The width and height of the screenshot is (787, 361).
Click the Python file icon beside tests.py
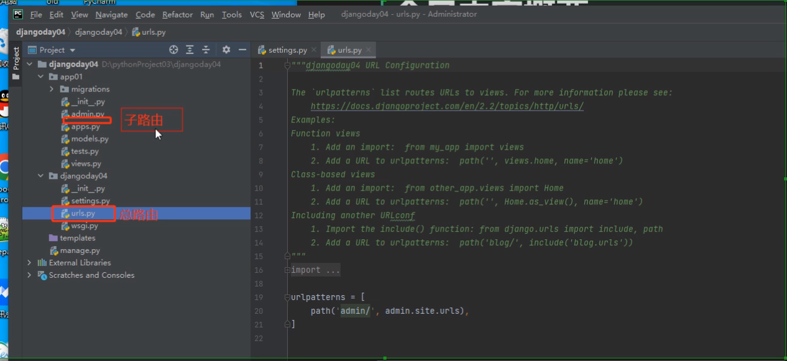[65, 152]
